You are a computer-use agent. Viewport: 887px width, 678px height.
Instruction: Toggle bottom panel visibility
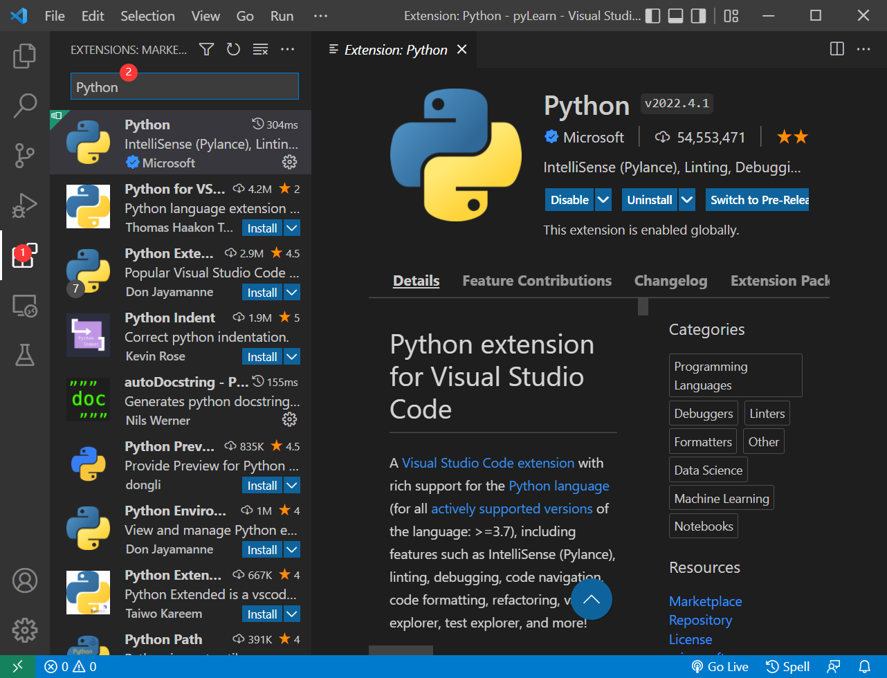[x=676, y=15]
